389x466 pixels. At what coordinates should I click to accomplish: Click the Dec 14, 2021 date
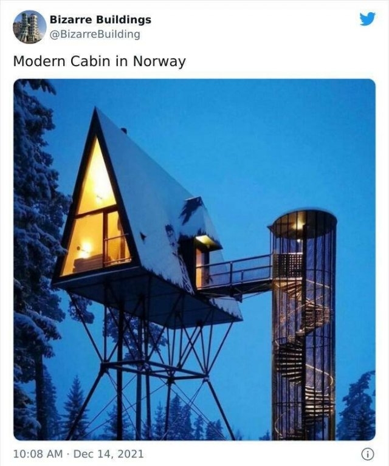tap(108, 454)
